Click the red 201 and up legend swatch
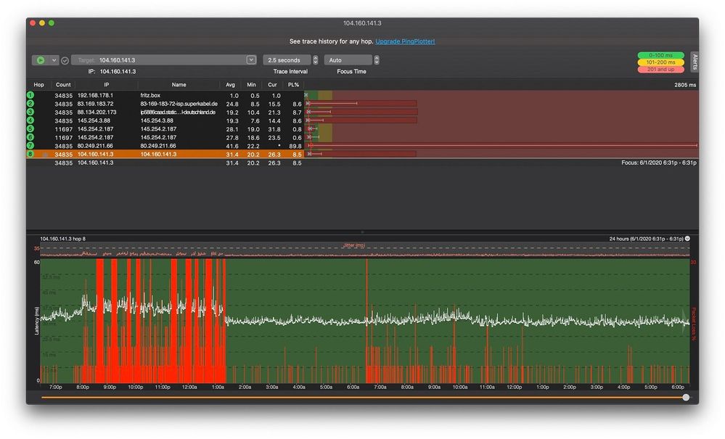 pyautogui.click(x=660, y=70)
